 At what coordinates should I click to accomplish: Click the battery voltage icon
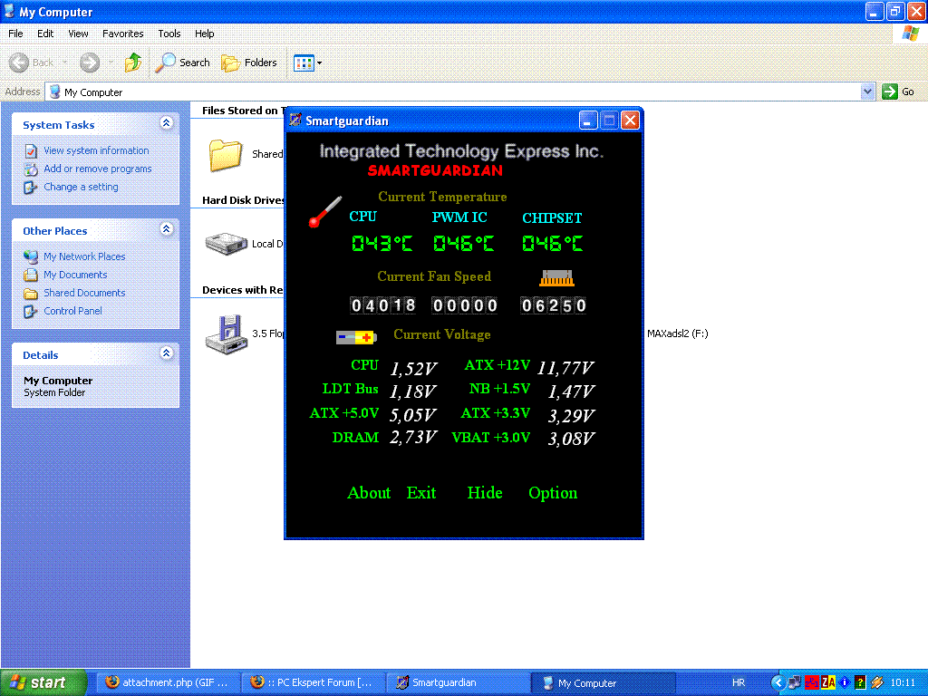click(x=356, y=337)
